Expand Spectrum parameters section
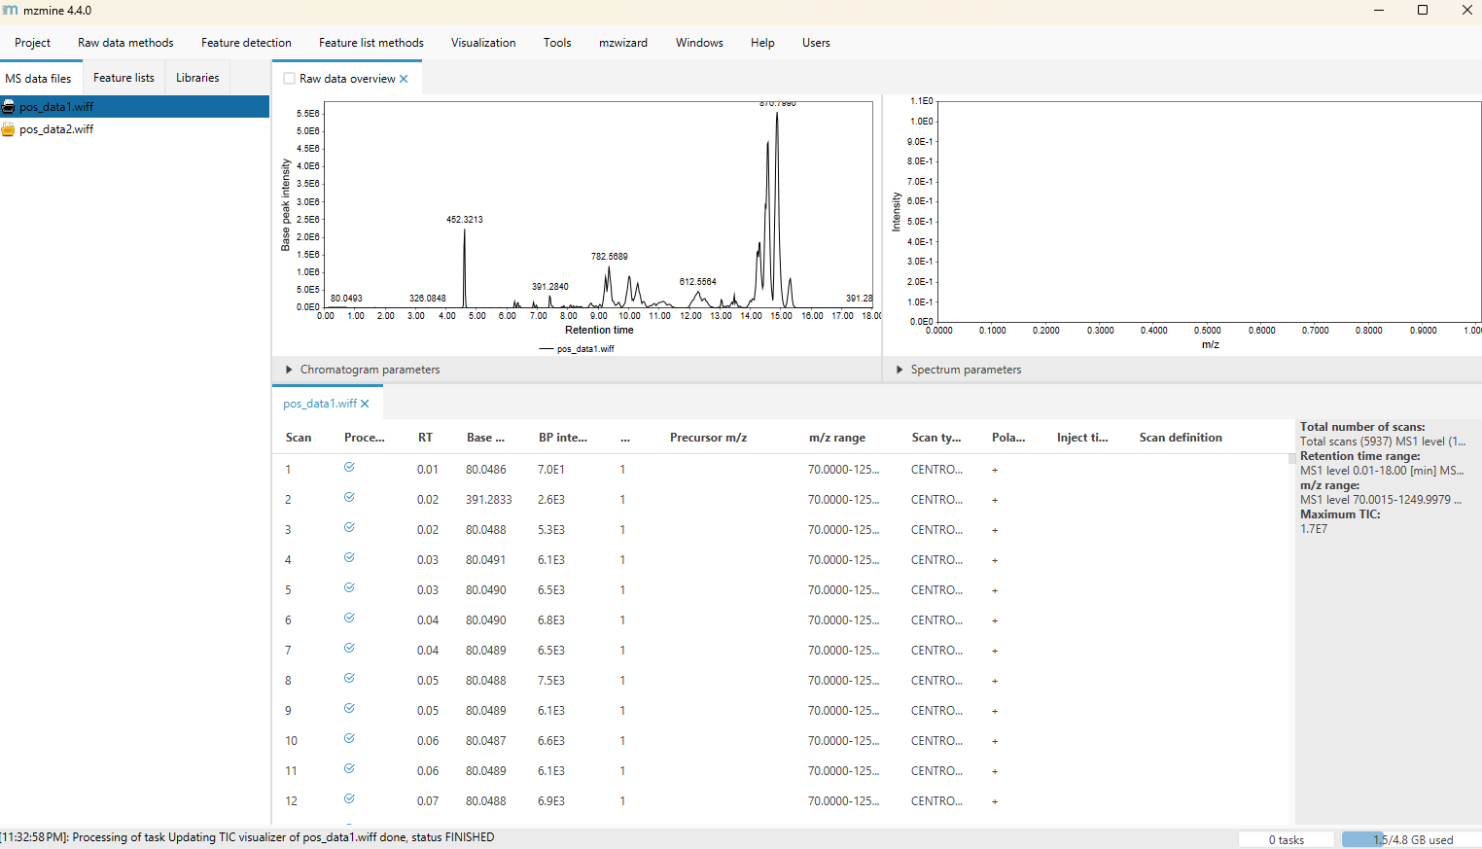 (x=900, y=370)
